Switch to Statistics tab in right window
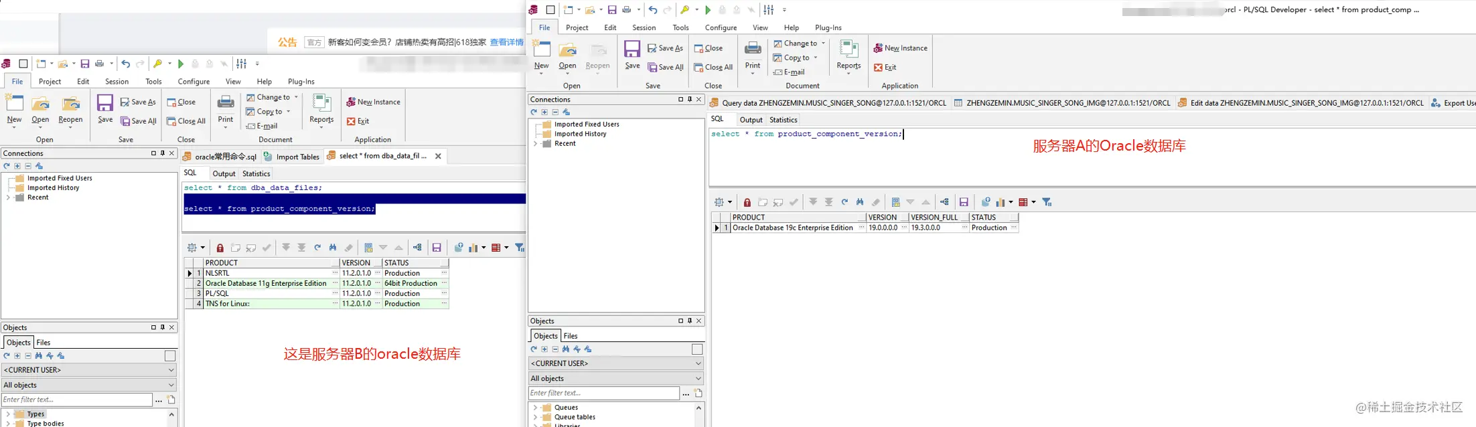This screenshot has width=1476, height=427. [x=783, y=120]
